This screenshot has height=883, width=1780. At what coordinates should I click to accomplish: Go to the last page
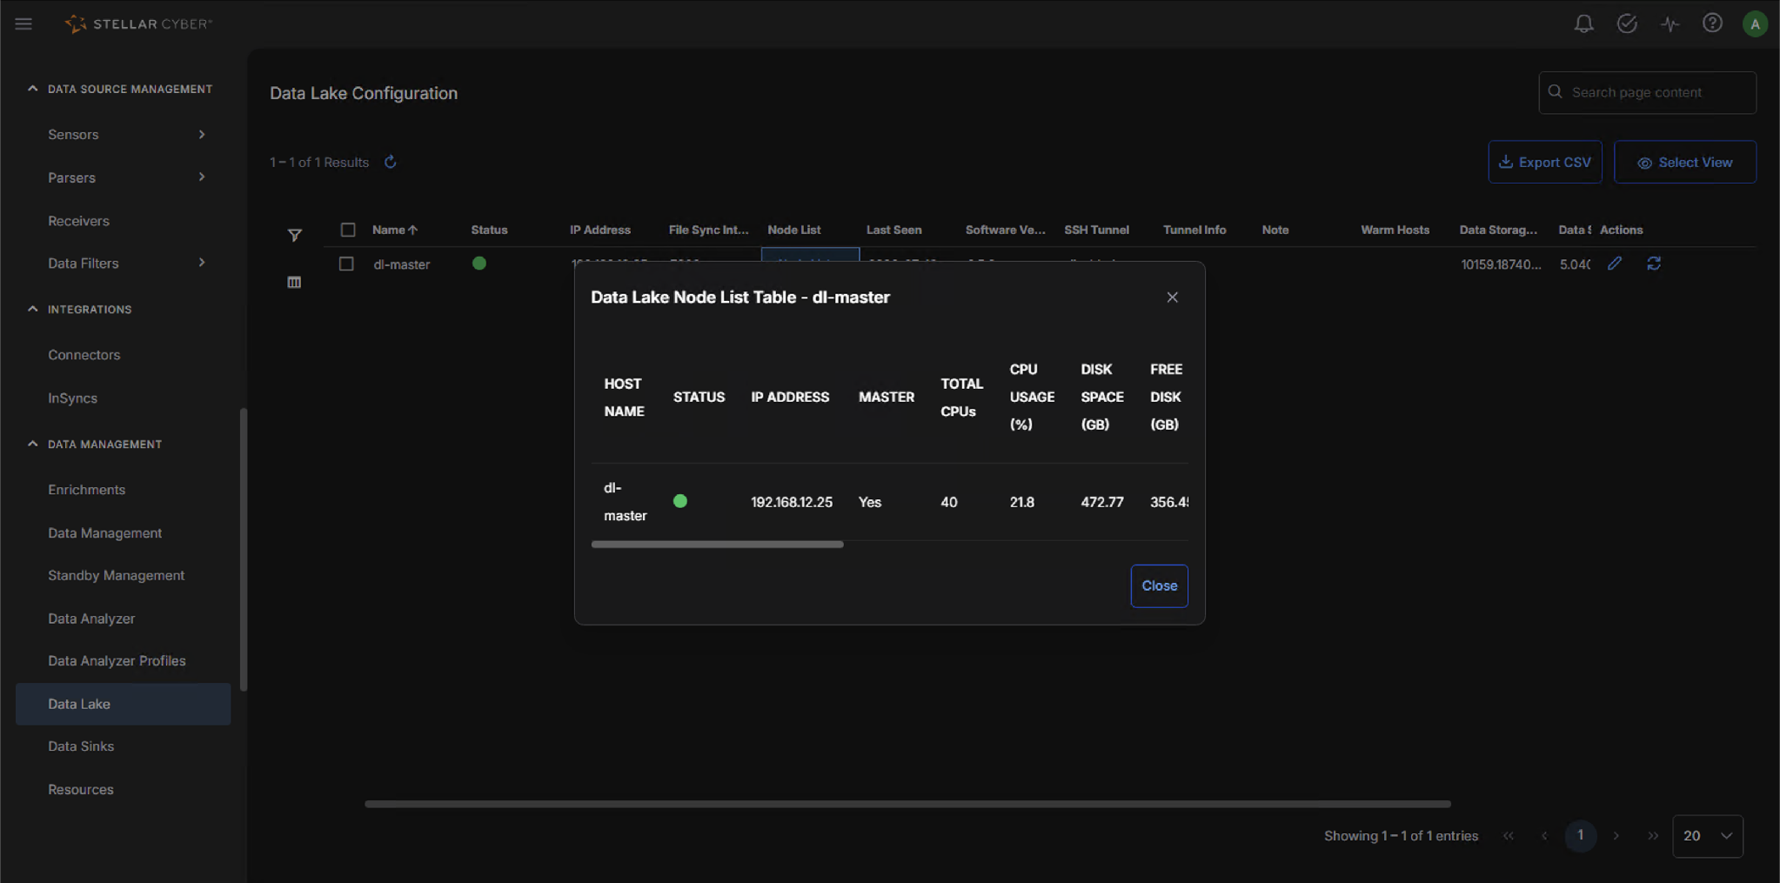(x=1653, y=836)
